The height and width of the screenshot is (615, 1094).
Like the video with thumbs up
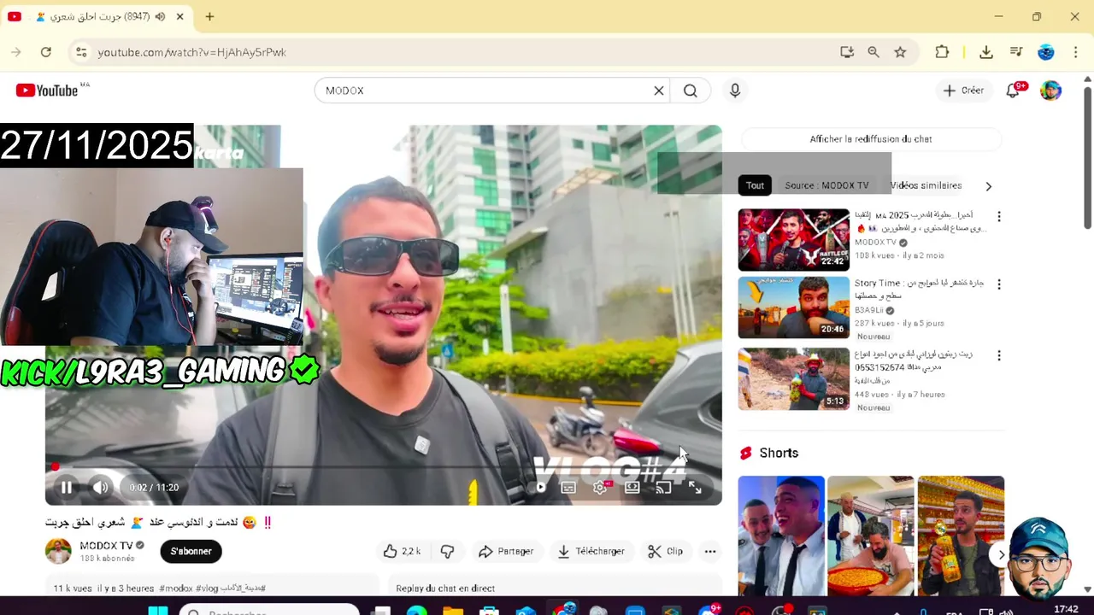pyautogui.click(x=402, y=552)
